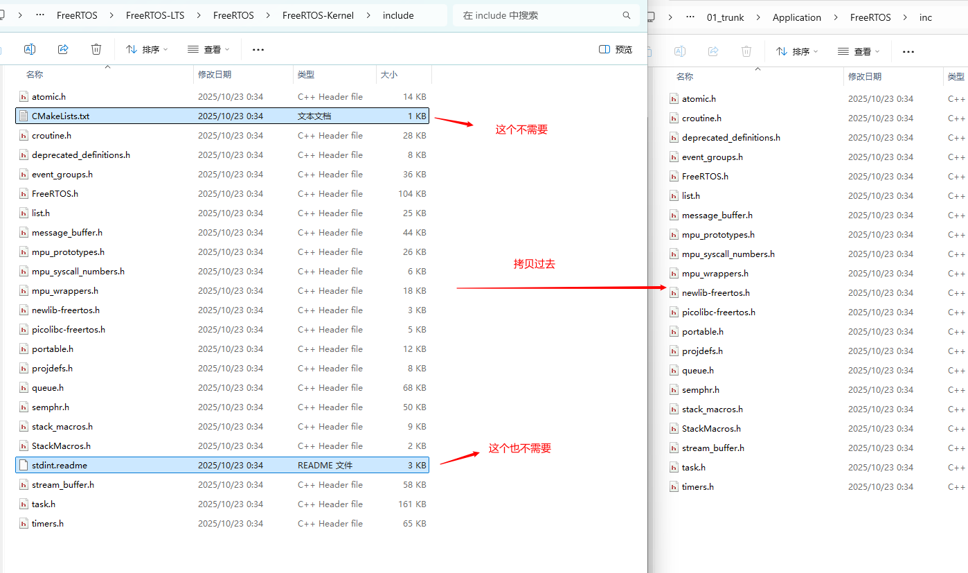Expand chevron after 01_trunk in right breadcrumb

pos(758,17)
